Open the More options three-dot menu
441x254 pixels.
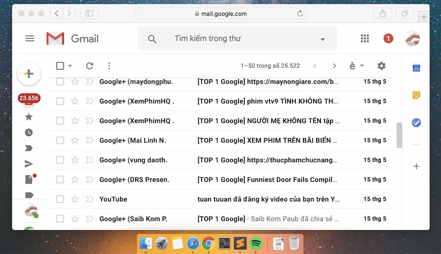click(x=109, y=66)
